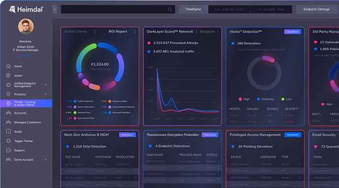The image size is (339, 188).
Task: Click the Malicious Mails legend dot
Action: click(x=110, y=101)
